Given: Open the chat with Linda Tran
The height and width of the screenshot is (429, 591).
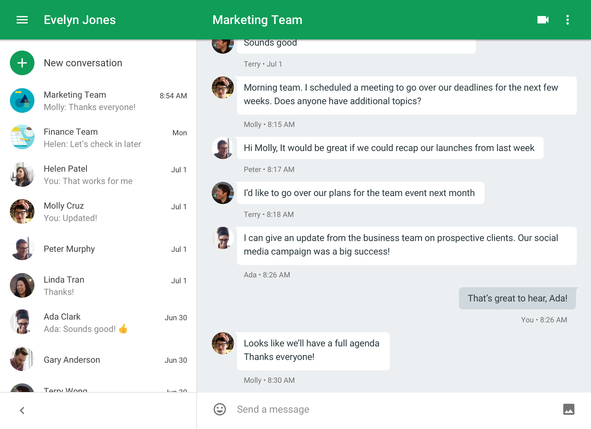Looking at the screenshot, I should coord(98,285).
